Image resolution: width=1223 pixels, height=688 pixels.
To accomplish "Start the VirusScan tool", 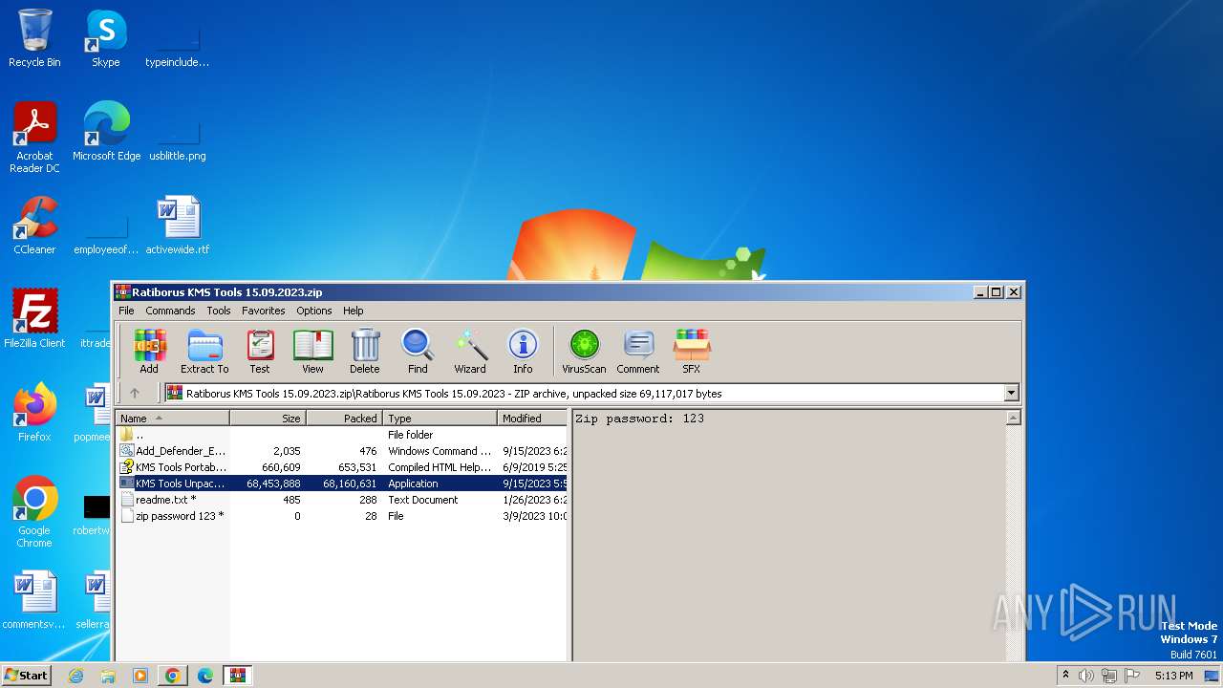I will tap(584, 351).
